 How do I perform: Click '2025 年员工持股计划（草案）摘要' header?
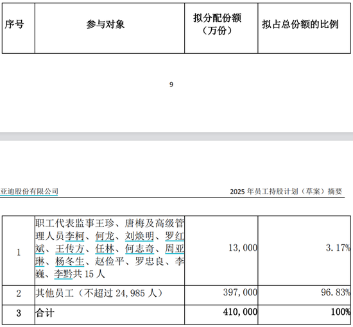(286, 191)
